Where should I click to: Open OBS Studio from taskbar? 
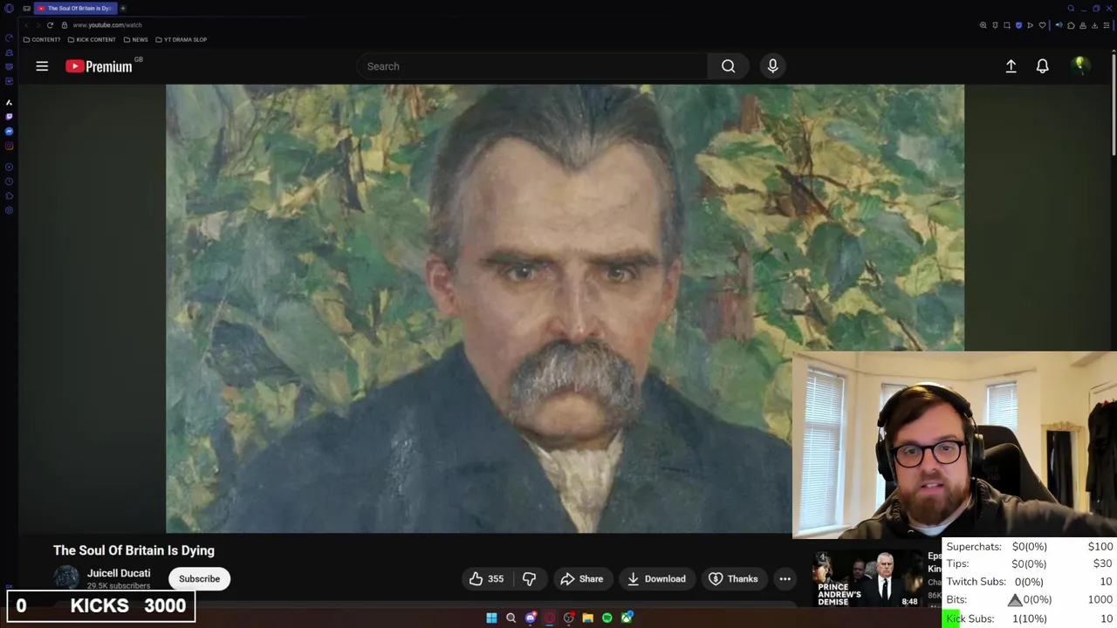tap(568, 618)
